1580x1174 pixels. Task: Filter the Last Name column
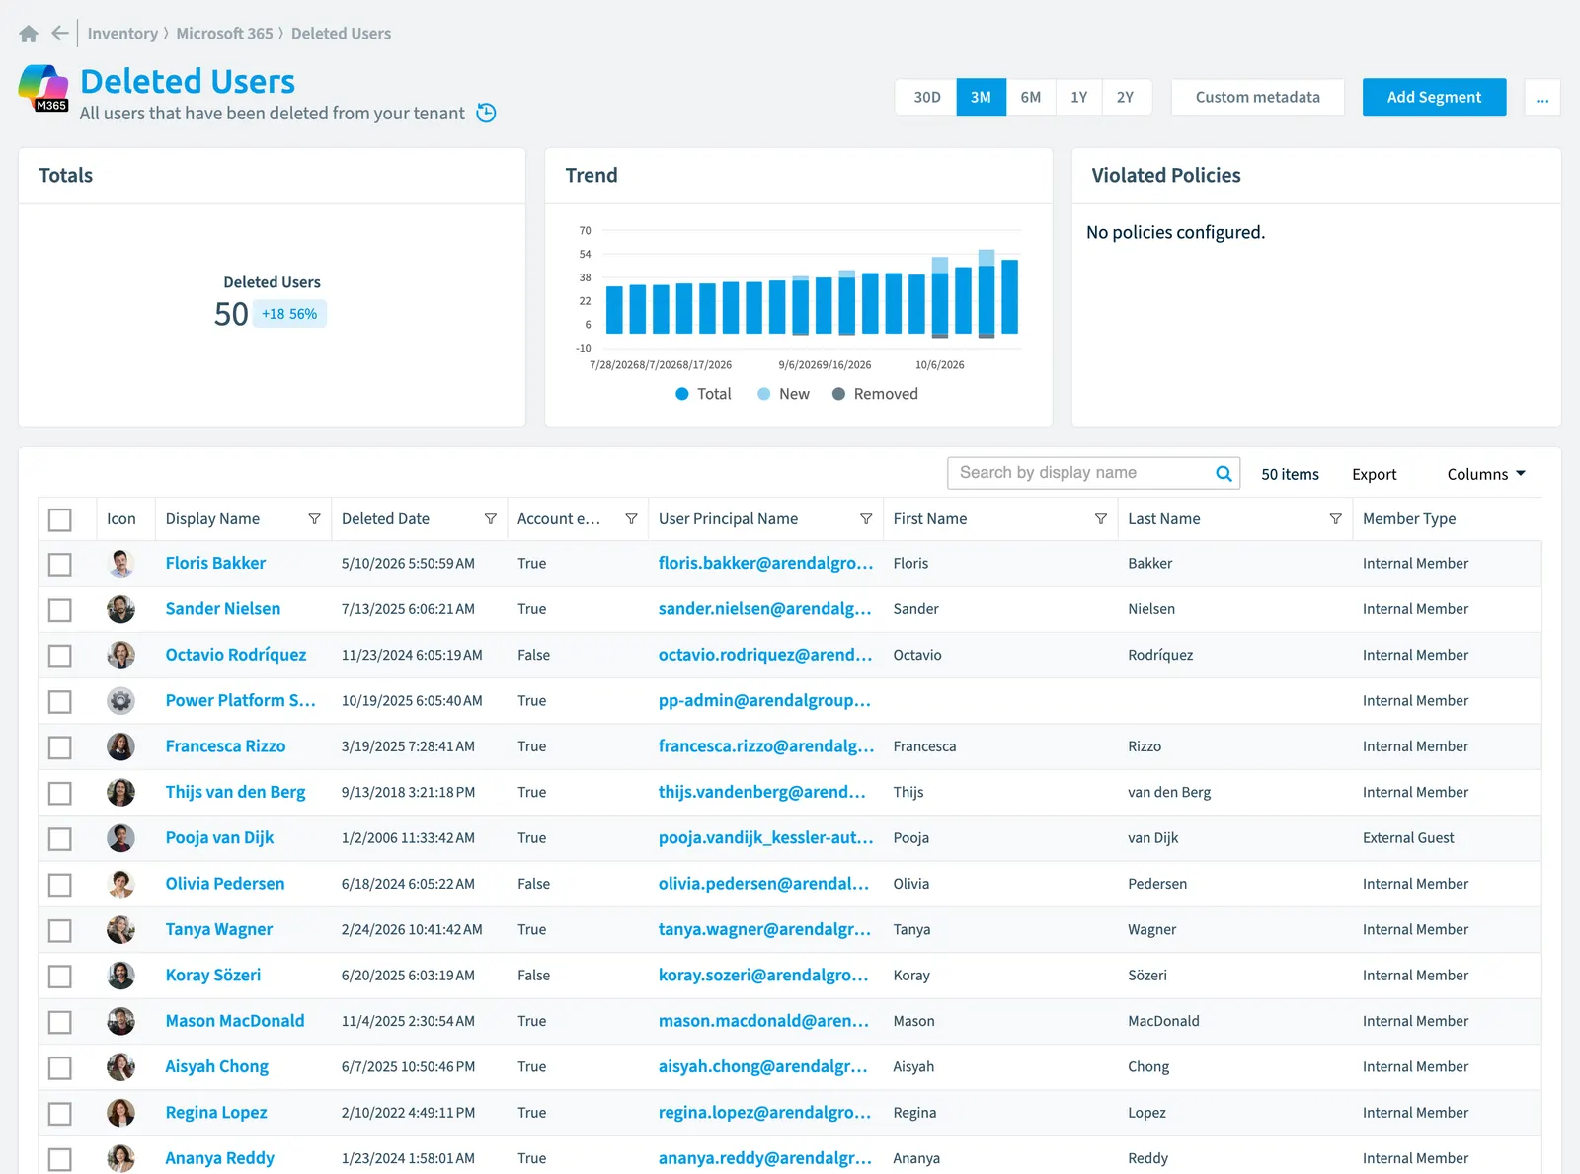coord(1335,519)
